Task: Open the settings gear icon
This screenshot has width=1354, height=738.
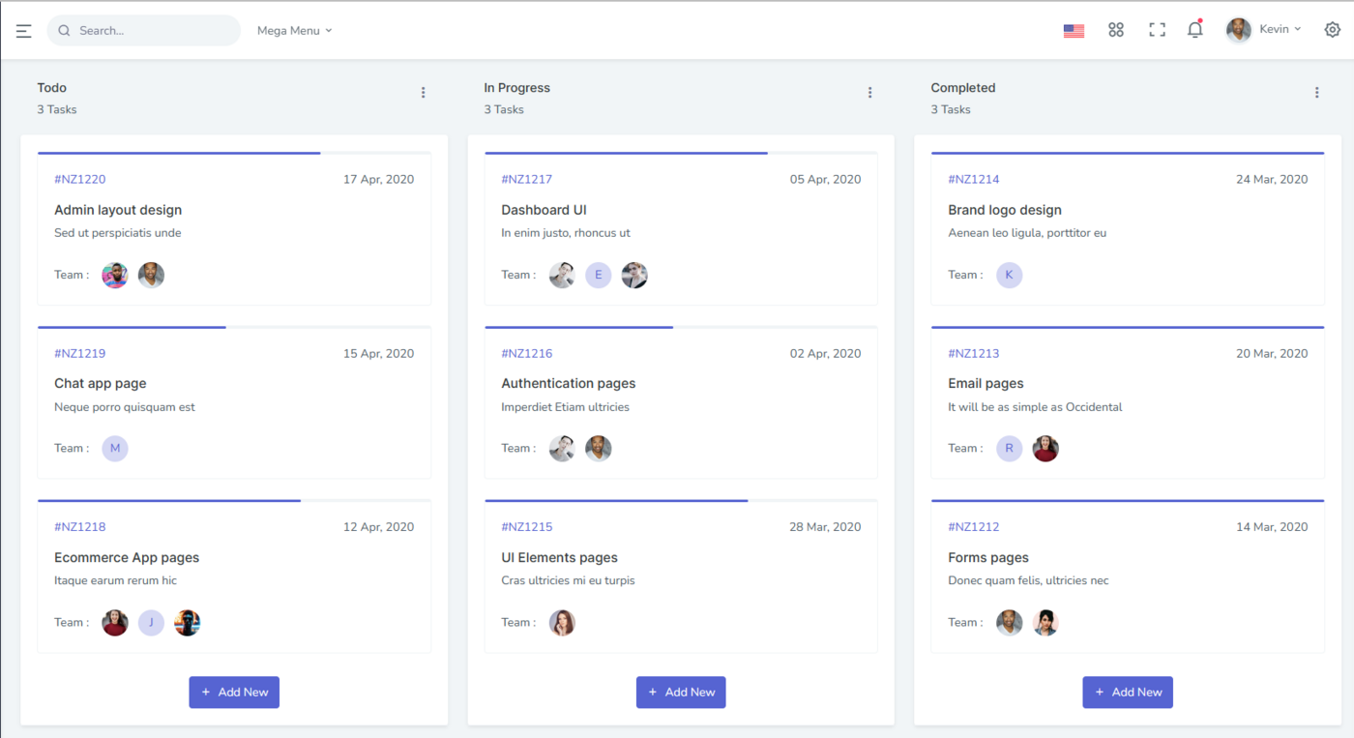Action: [1332, 30]
